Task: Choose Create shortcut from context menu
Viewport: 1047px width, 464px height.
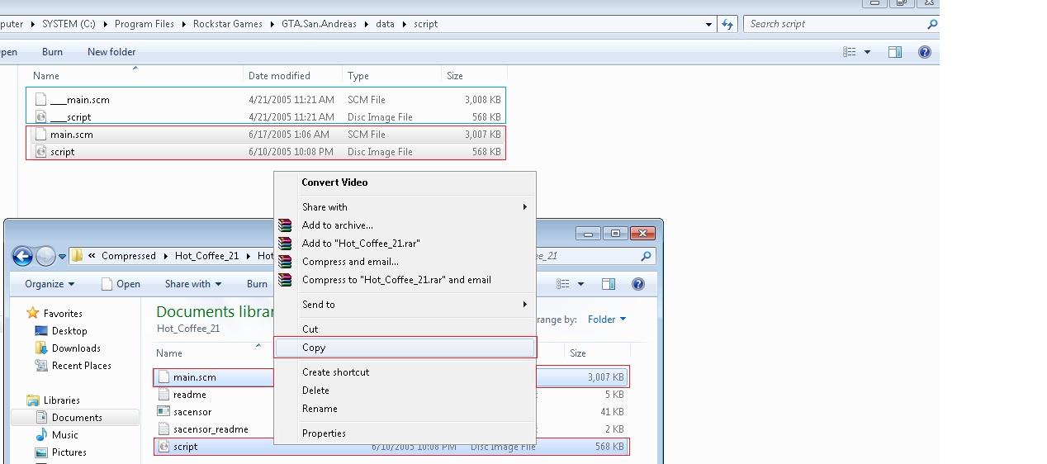Action: pos(405,372)
